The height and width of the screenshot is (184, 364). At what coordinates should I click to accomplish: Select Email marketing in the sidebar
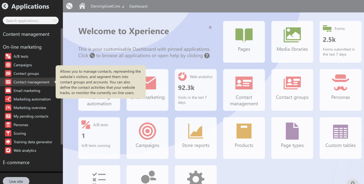point(27,91)
